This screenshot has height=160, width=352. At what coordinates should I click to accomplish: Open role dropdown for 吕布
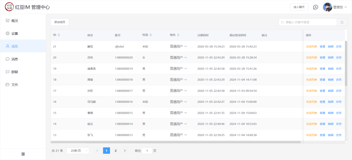(x=178, y=57)
